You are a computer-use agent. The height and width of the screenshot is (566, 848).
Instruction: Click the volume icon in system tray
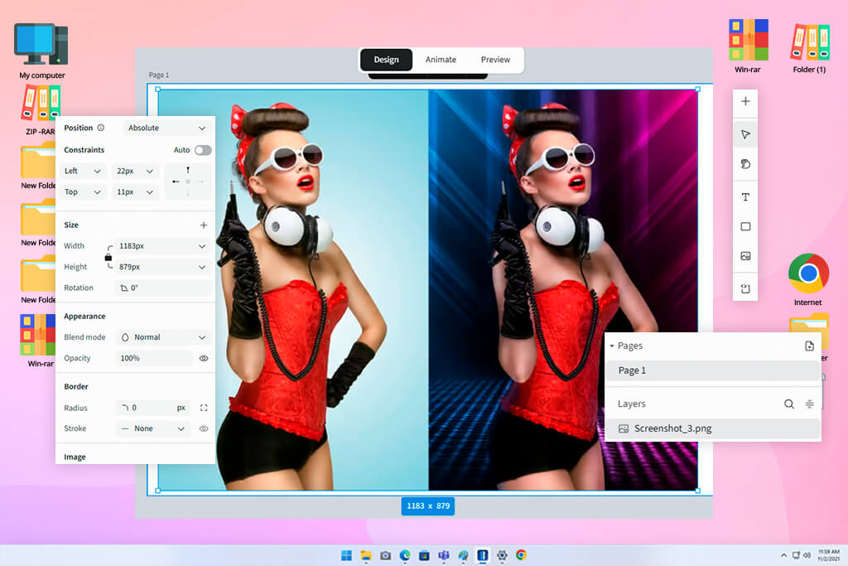[x=807, y=556]
